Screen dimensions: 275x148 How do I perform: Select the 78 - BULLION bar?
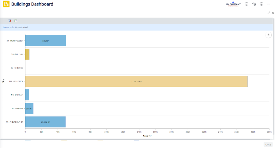click(x=27, y=54)
